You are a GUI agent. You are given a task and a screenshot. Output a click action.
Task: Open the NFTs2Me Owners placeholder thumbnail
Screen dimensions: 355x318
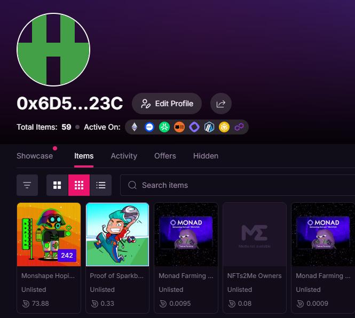[x=255, y=234]
